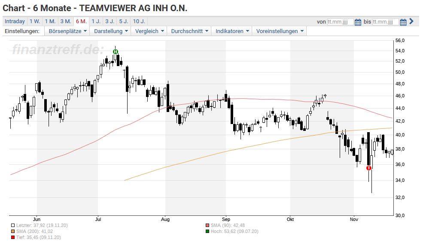Select the 5 J. time range tab
The width and height of the screenshot is (423, 242).
[124, 21]
